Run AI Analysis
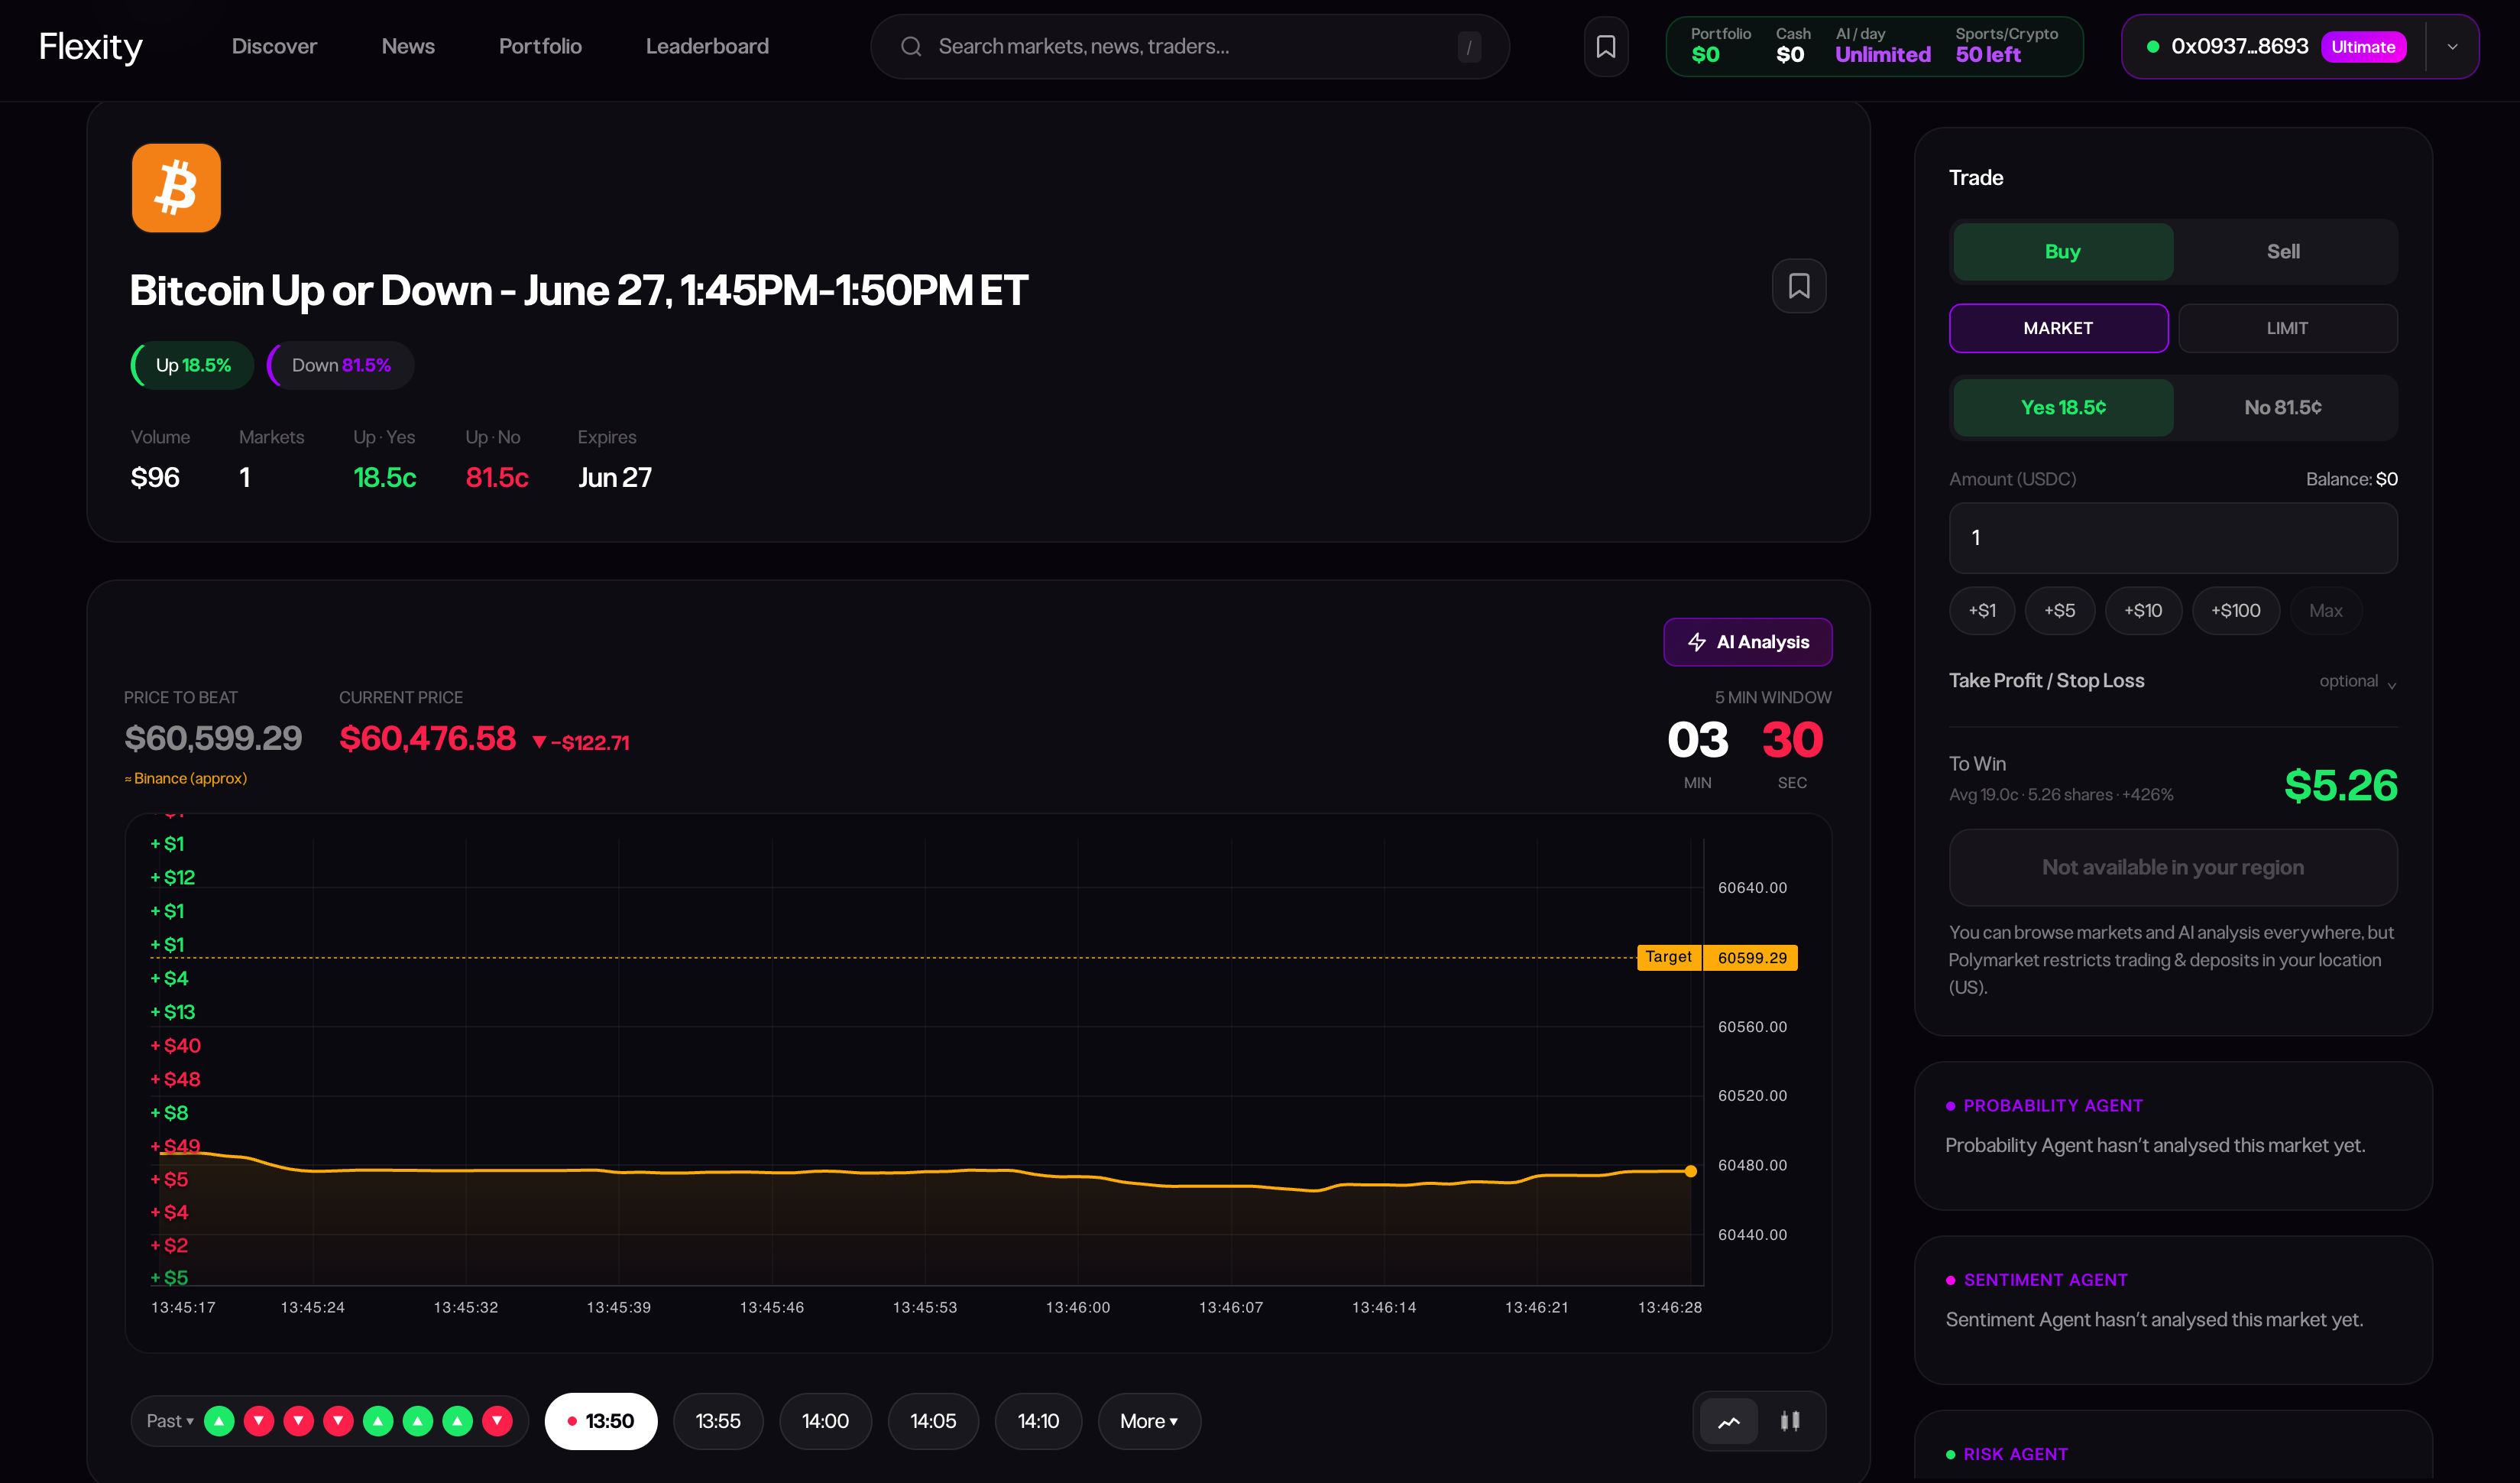Viewport: 2520px width, 1483px height. [x=1748, y=642]
